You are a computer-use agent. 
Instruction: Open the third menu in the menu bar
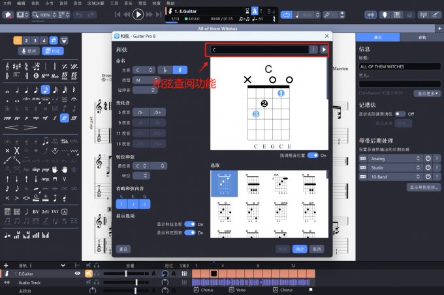tap(35, 3)
